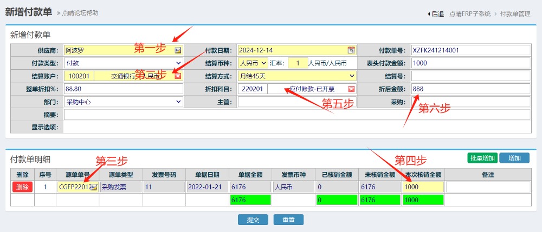The height and width of the screenshot is (232, 542).
Task: Expand the 结算方式 月结45天 dropdown
Action: pyautogui.click(x=297, y=76)
